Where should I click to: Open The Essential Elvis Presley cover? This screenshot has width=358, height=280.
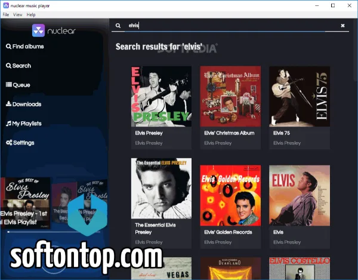coord(162,189)
